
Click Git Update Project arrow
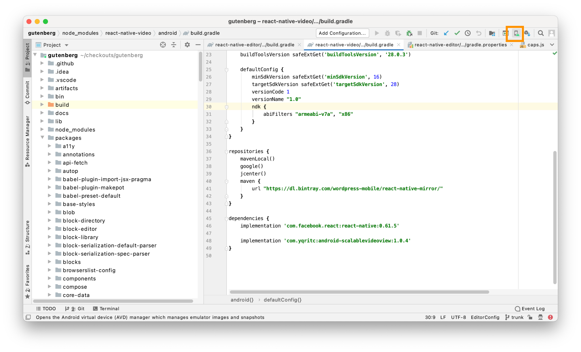[446, 33]
